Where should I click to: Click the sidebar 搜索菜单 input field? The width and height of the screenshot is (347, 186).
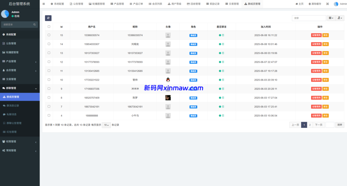(18, 24)
